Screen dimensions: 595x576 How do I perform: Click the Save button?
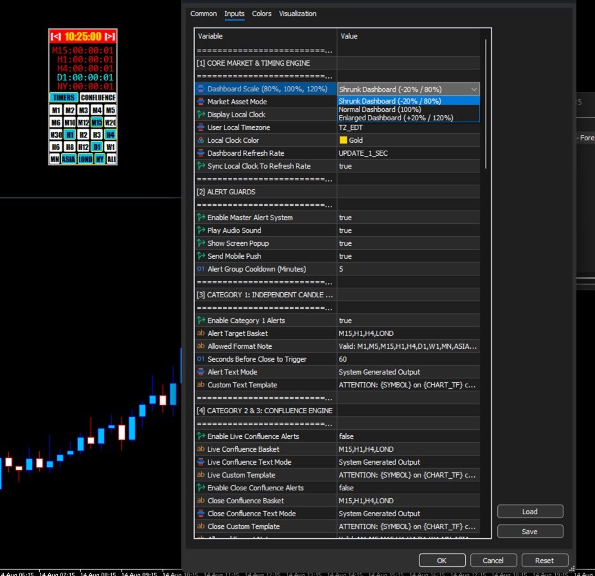tap(530, 532)
